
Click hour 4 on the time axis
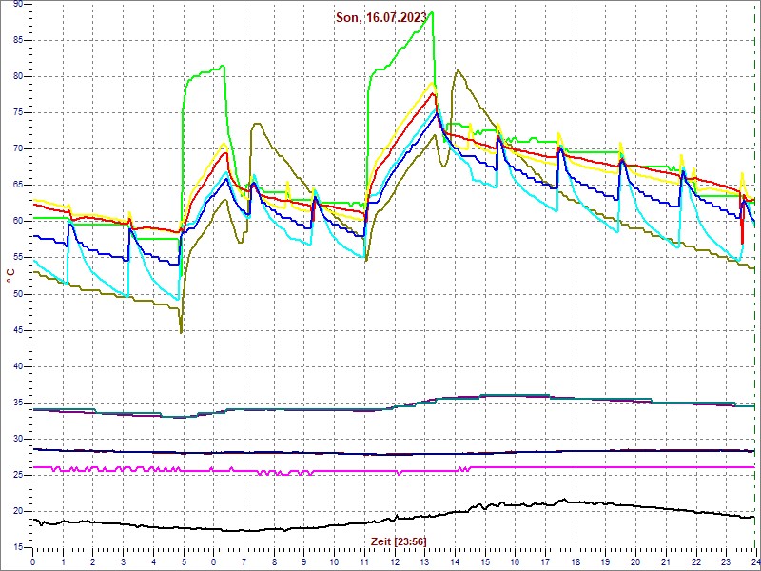pos(153,561)
